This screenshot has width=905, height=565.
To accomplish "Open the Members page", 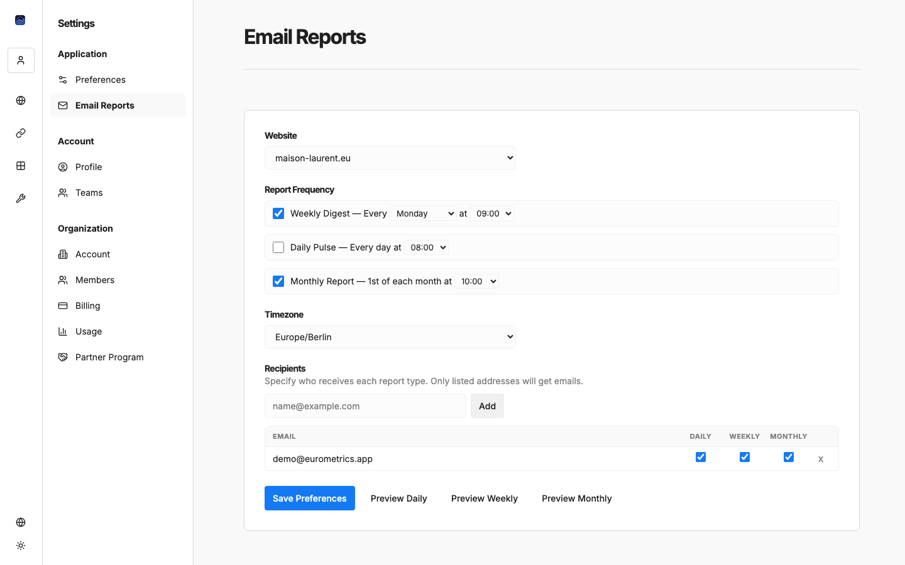I will pos(118,280).
